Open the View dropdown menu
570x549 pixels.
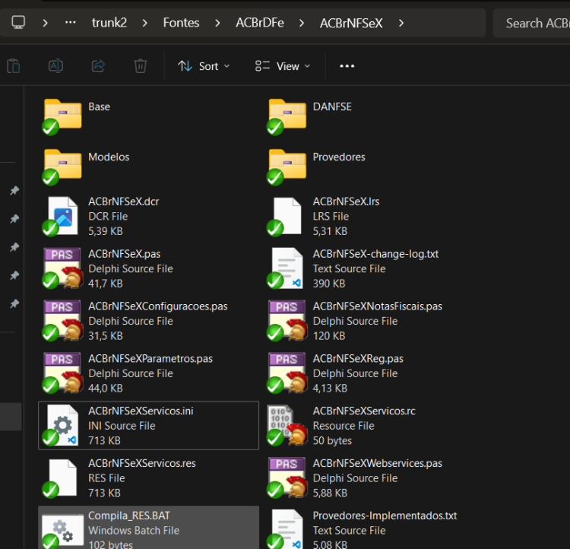(283, 66)
